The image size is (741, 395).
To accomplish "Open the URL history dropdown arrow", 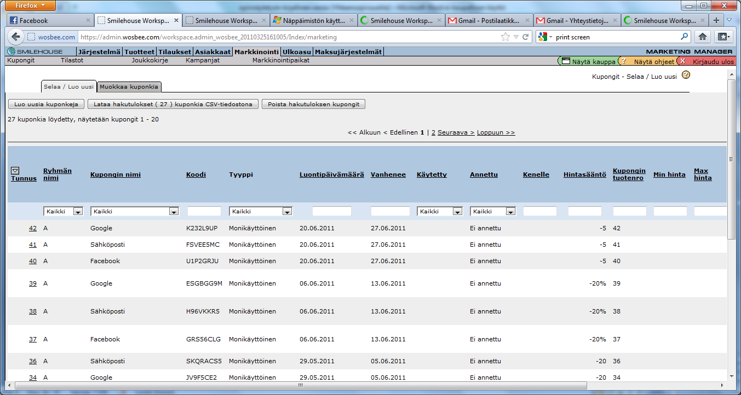I will coord(516,37).
